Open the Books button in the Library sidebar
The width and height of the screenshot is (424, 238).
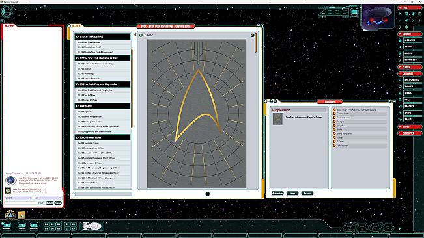tap(413, 53)
